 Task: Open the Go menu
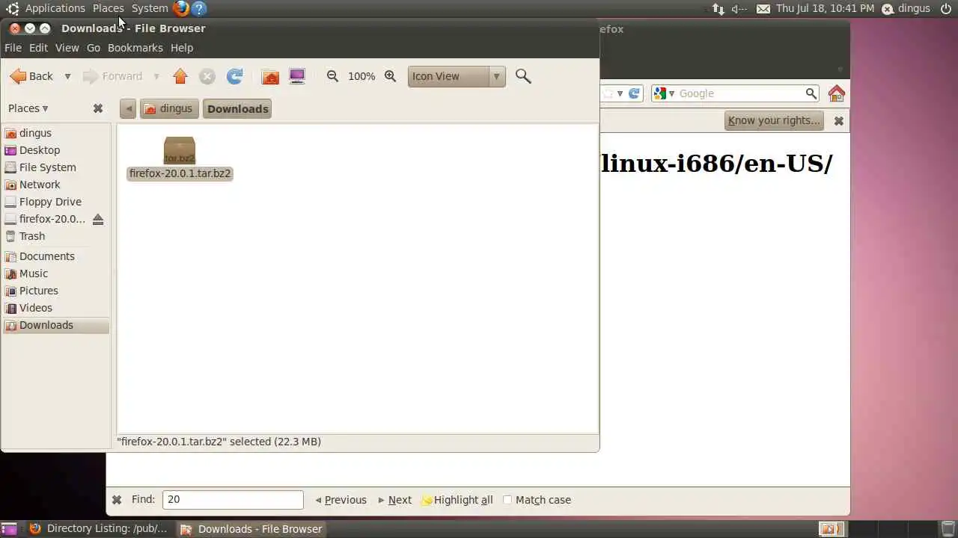click(x=93, y=48)
